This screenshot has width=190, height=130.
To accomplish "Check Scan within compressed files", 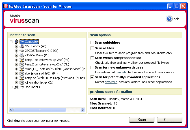I will (92, 58).
